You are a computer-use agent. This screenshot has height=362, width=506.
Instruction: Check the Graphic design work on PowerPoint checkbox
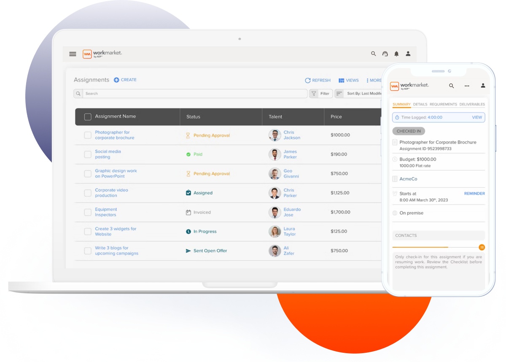click(88, 174)
